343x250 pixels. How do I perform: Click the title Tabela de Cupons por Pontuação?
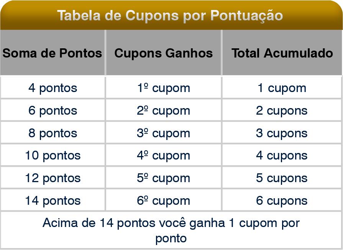click(x=170, y=16)
